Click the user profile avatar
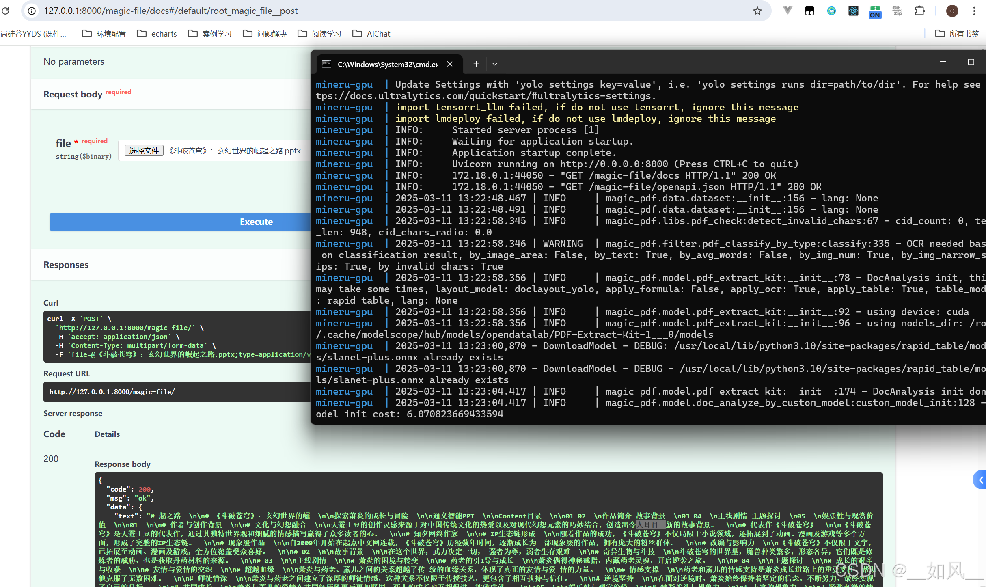Image resolution: width=986 pixels, height=587 pixels. click(x=952, y=11)
